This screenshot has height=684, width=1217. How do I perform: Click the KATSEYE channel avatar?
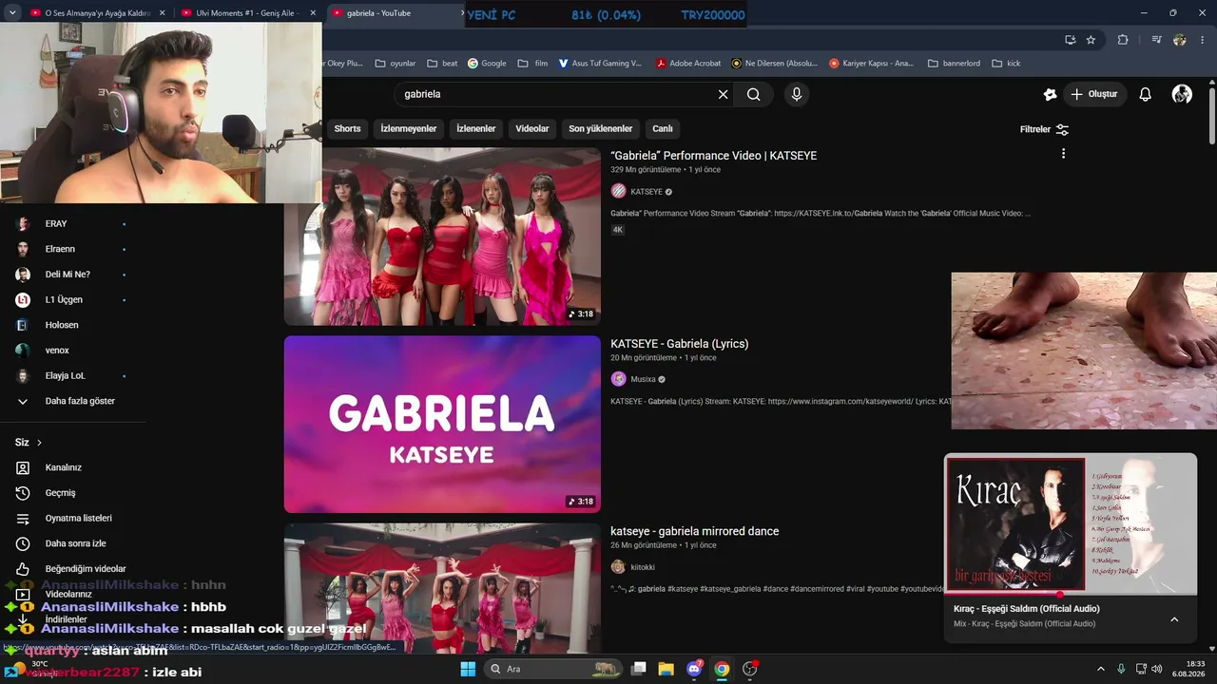[618, 191]
